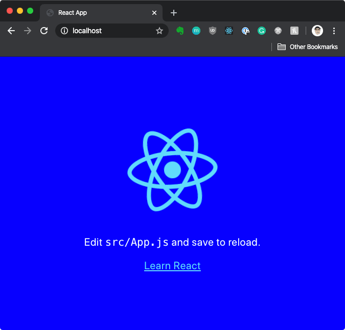Bookmark this page with the star icon
Viewport: 345px width, 330px height.
tap(159, 31)
